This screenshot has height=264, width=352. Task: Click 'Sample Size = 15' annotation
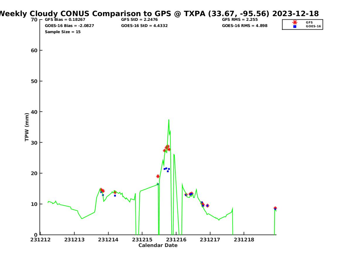[x=63, y=32]
